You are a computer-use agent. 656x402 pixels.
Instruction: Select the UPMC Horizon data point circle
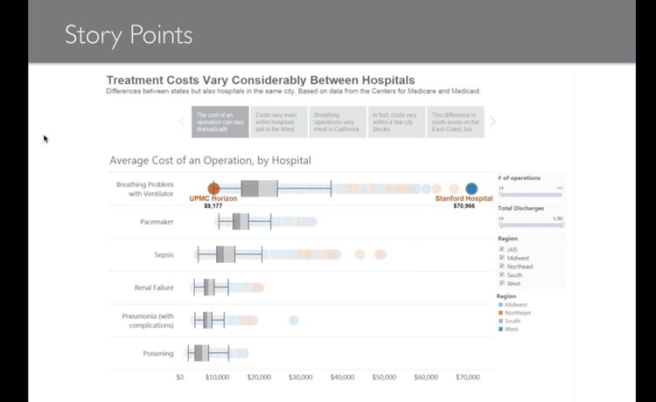[213, 188]
